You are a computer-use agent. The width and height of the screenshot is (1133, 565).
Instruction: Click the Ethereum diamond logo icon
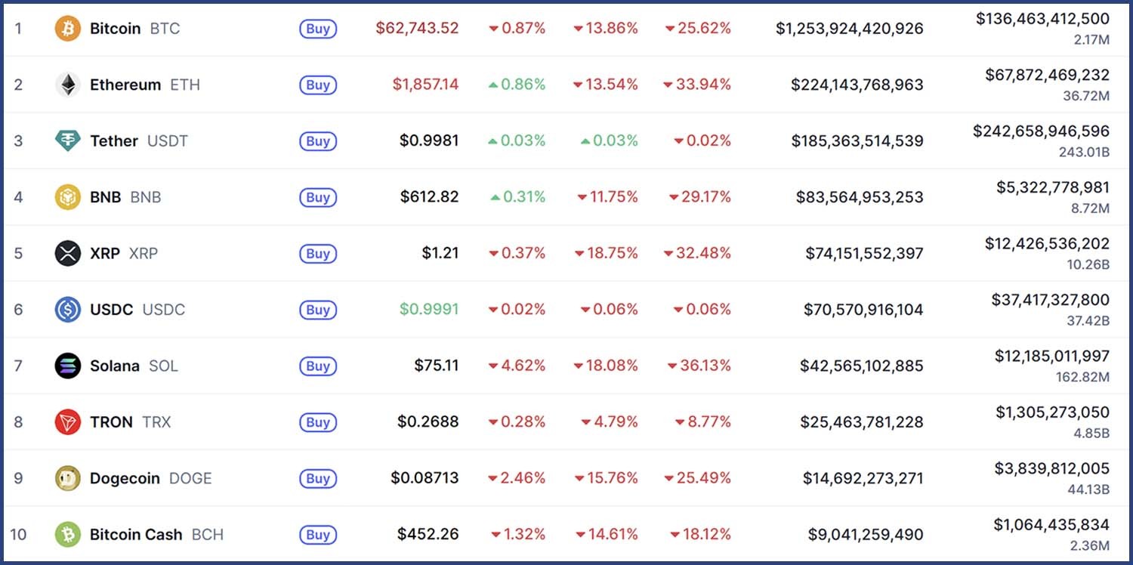[x=68, y=85]
